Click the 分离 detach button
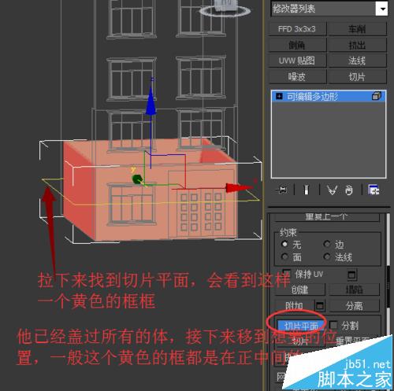Screen dimensions: 394x391 click(x=355, y=305)
